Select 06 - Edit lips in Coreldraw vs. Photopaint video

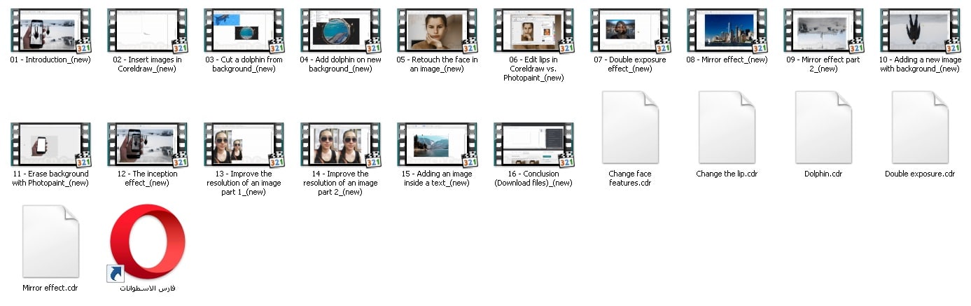[x=533, y=31]
